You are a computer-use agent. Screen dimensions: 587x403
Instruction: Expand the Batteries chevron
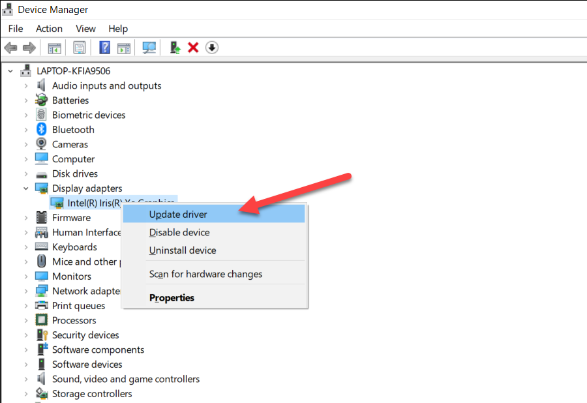point(26,100)
